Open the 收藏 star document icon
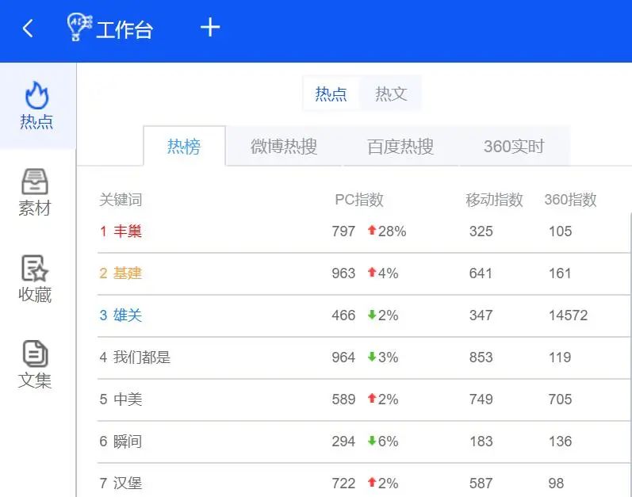The width and height of the screenshot is (632, 497). [x=35, y=268]
